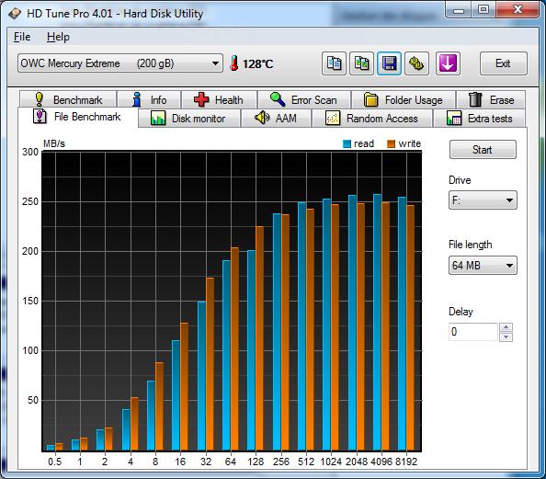Image resolution: width=546 pixels, height=479 pixels.
Task: Click the save floppy disk icon
Action: (x=389, y=63)
